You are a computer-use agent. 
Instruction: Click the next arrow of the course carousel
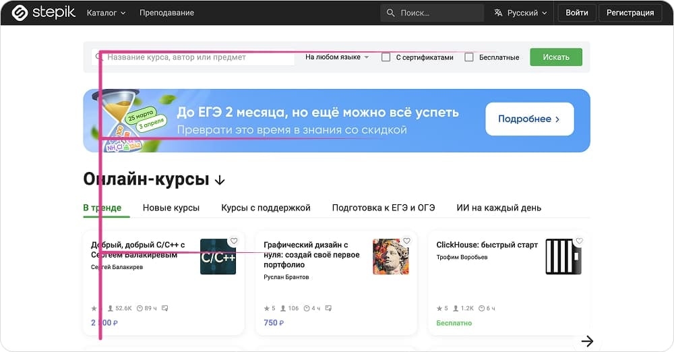pos(587,341)
